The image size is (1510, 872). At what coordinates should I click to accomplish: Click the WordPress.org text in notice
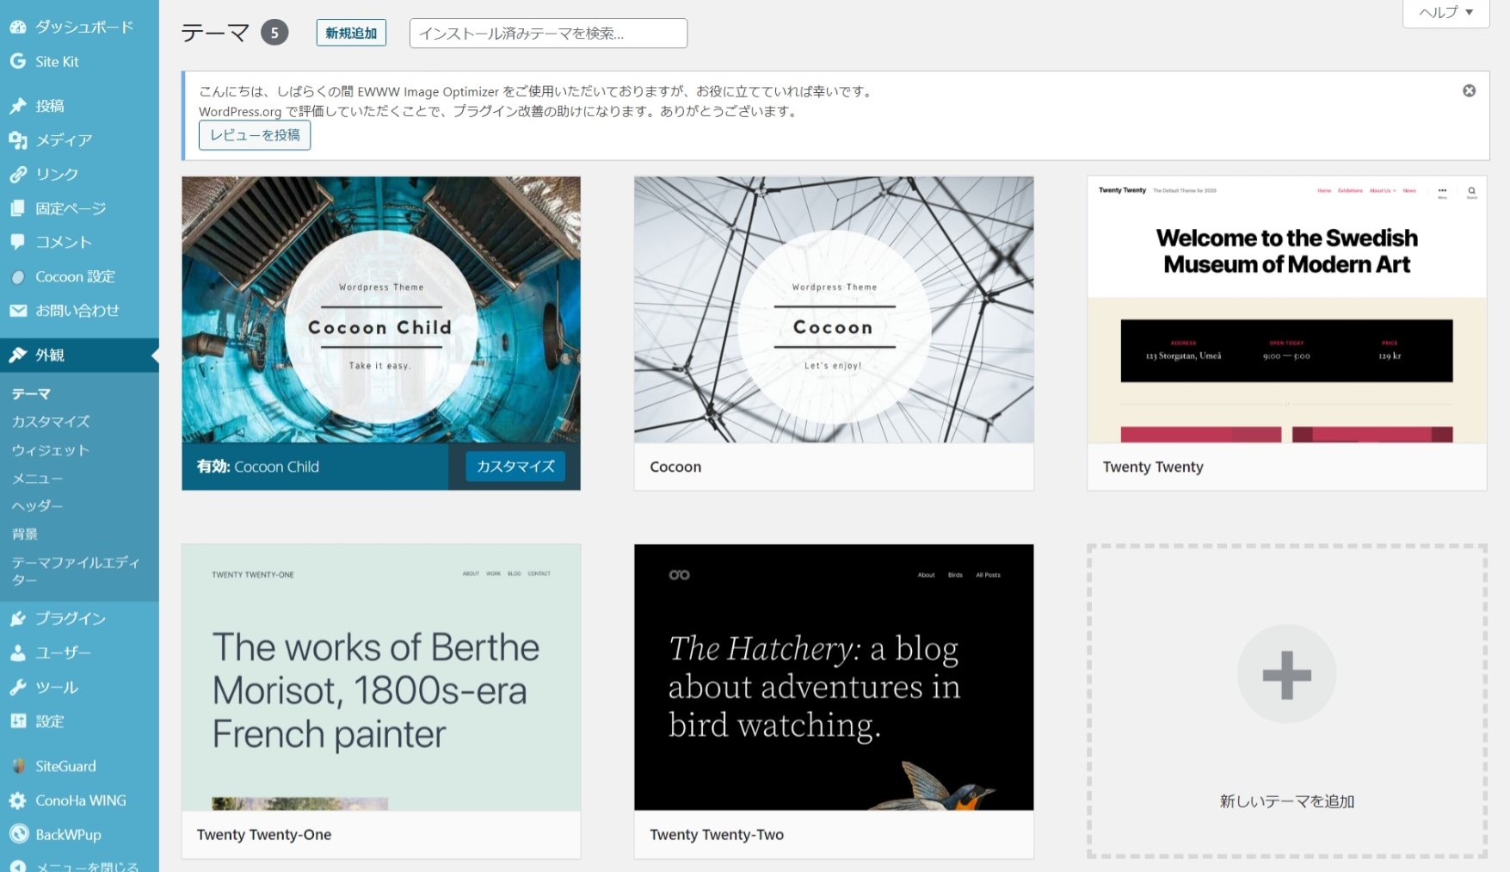click(x=240, y=111)
